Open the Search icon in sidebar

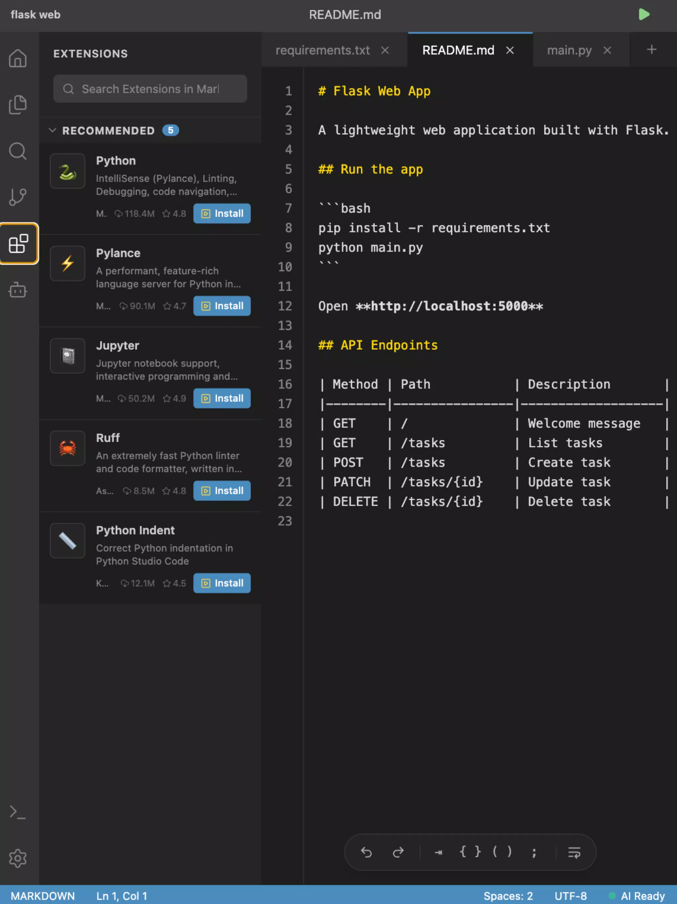point(18,151)
